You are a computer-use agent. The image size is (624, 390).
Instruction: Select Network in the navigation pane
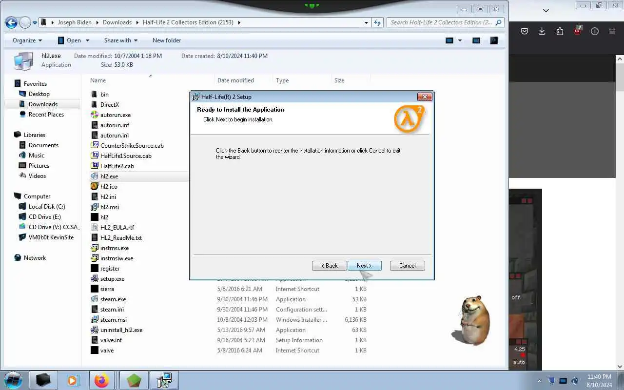point(35,258)
